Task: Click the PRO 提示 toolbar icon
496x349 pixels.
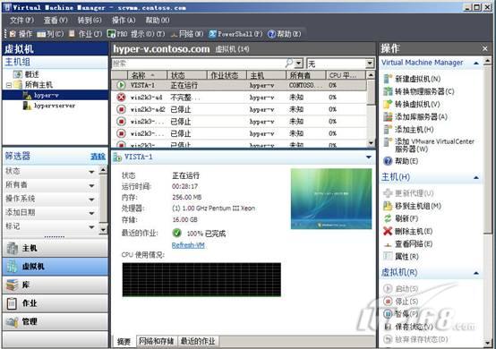Action: tap(111, 33)
